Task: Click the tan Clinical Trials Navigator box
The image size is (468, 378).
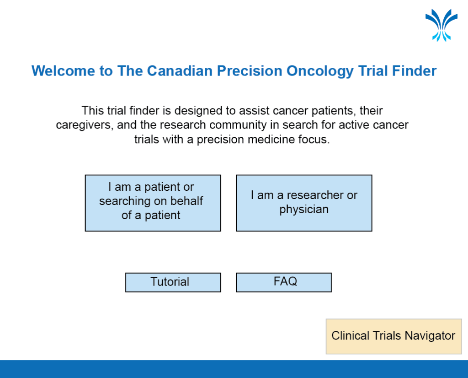Action: [x=394, y=336]
